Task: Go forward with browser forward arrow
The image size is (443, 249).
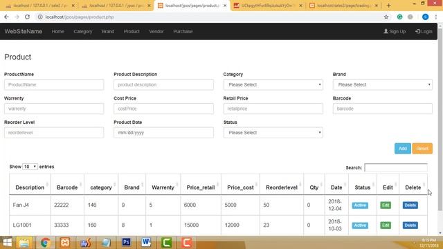Action: tap(17, 17)
